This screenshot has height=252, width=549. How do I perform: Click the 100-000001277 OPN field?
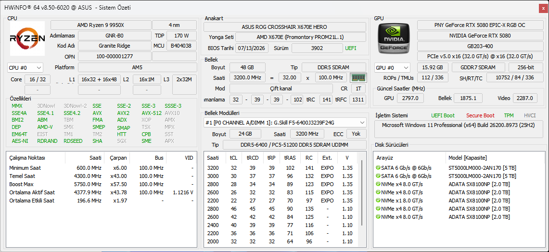click(x=115, y=56)
